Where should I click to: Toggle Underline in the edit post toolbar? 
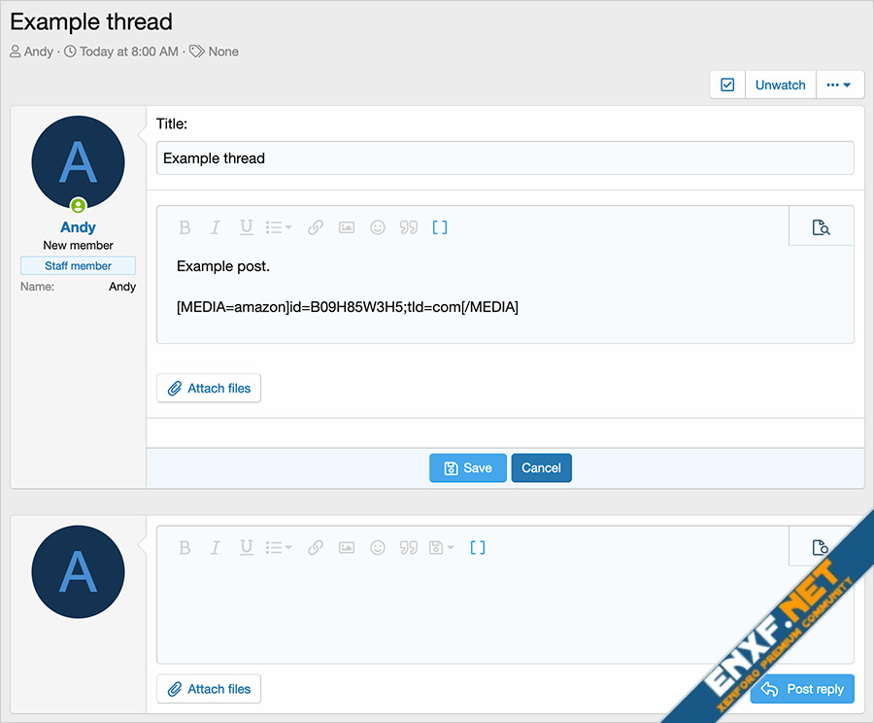(247, 227)
